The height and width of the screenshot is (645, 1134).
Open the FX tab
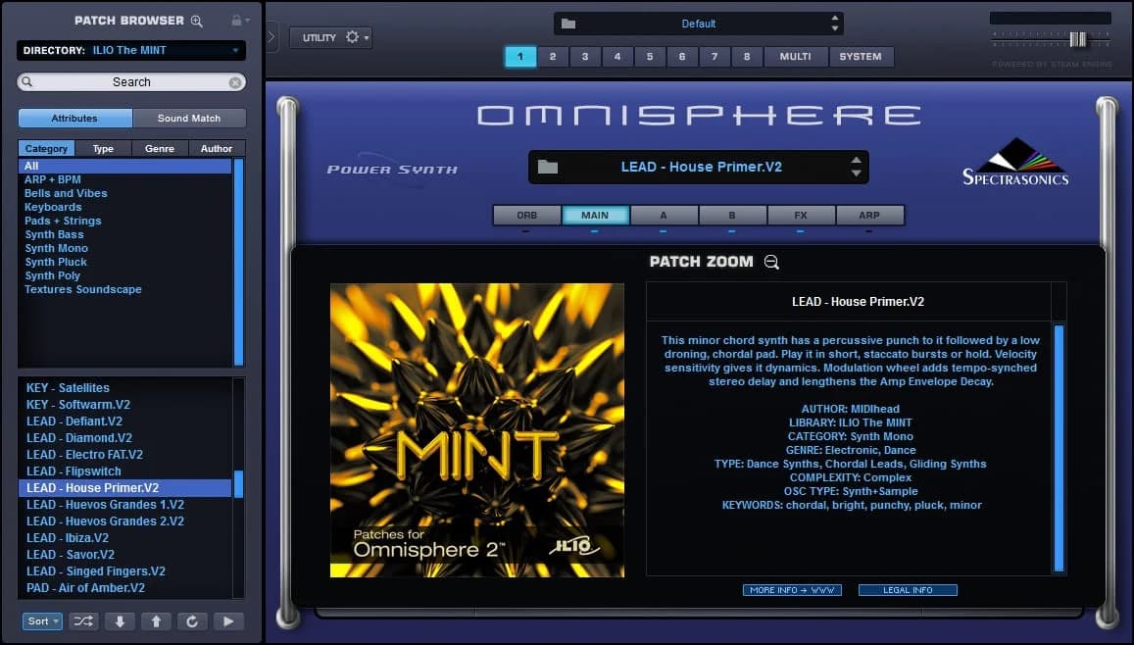tap(801, 215)
